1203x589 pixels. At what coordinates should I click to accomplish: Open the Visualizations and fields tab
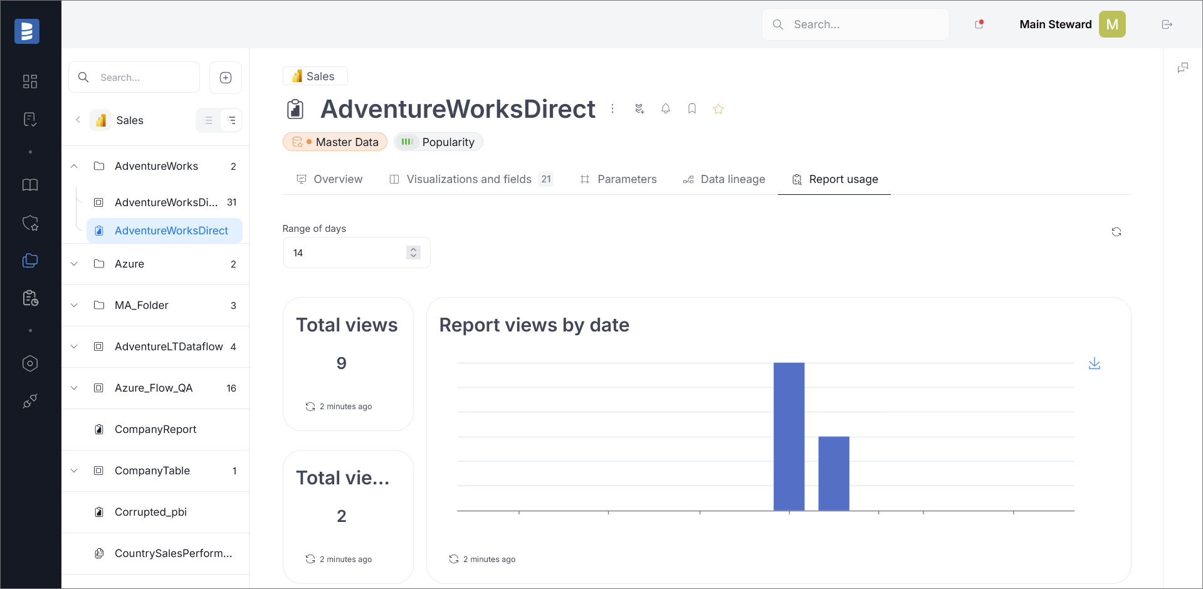click(469, 179)
